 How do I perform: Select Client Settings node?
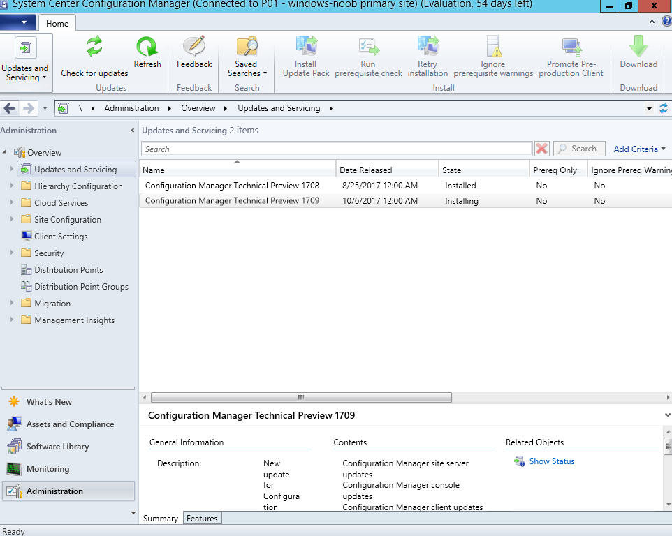click(x=61, y=237)
